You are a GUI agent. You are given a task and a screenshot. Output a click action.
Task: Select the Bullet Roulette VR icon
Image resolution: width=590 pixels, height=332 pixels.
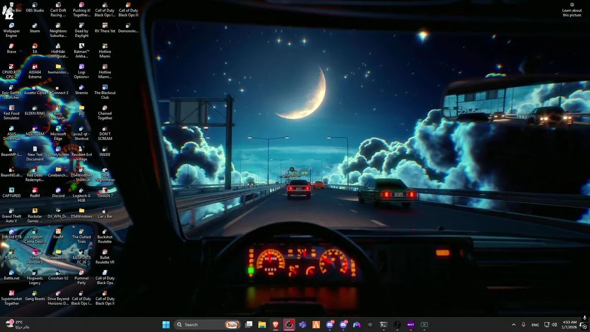pyautogui.click(x=105, y=257)
